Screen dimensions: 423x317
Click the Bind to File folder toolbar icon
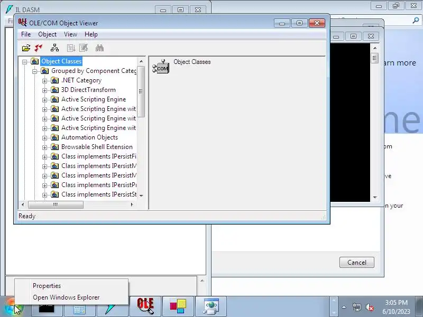[26, 48]
